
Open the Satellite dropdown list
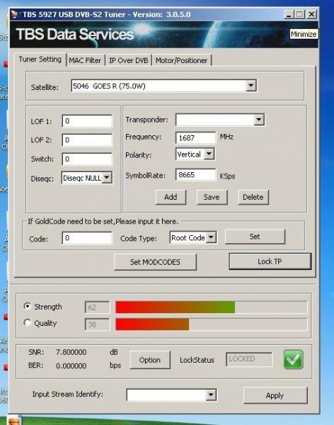(250, 86)
